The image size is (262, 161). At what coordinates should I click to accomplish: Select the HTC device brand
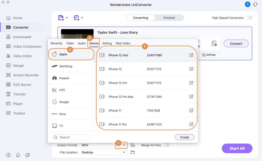(71, 90)
